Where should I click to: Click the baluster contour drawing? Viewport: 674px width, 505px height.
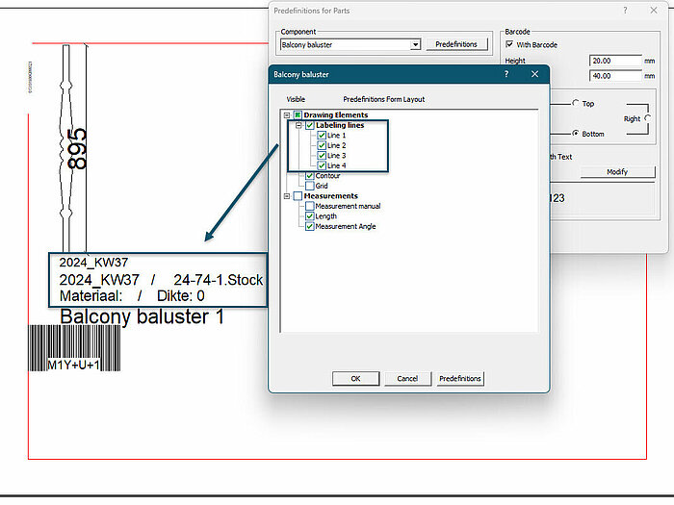click(x=65, y=148)
